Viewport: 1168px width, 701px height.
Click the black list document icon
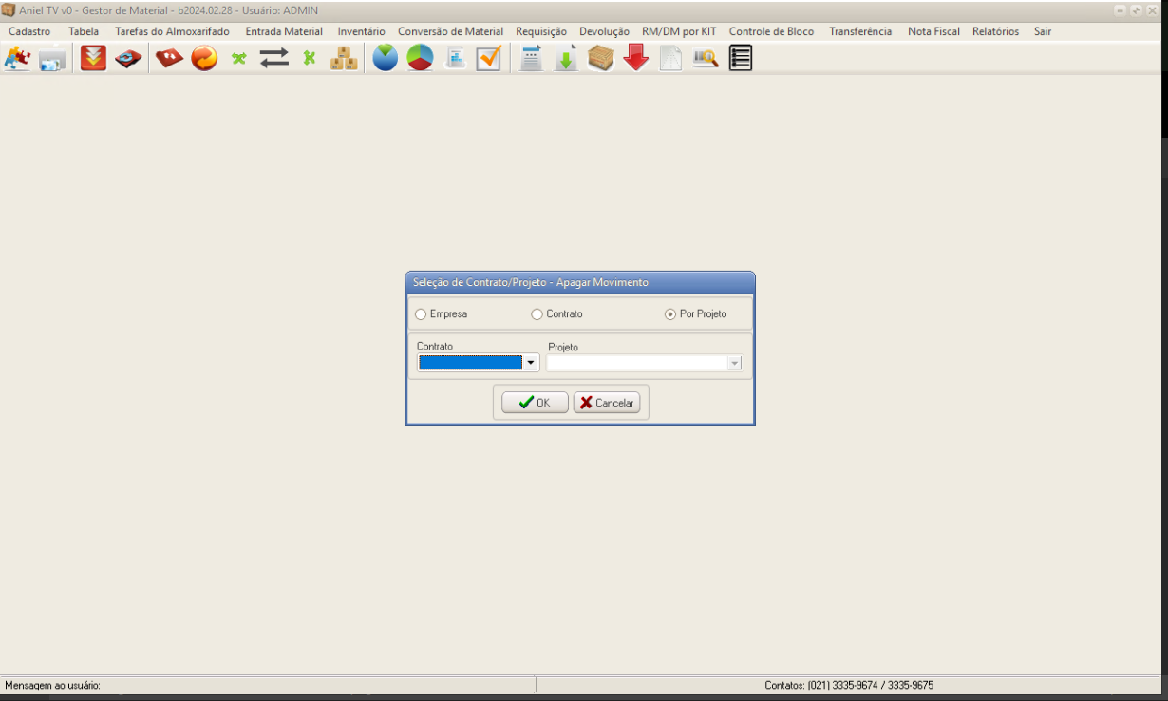741,59
